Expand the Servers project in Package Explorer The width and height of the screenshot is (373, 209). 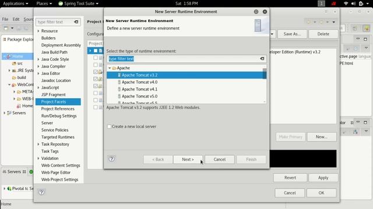pos(4,113)
